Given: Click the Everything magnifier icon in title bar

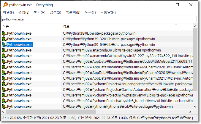Looking at the screenshot, I should [x=5, y=5].
